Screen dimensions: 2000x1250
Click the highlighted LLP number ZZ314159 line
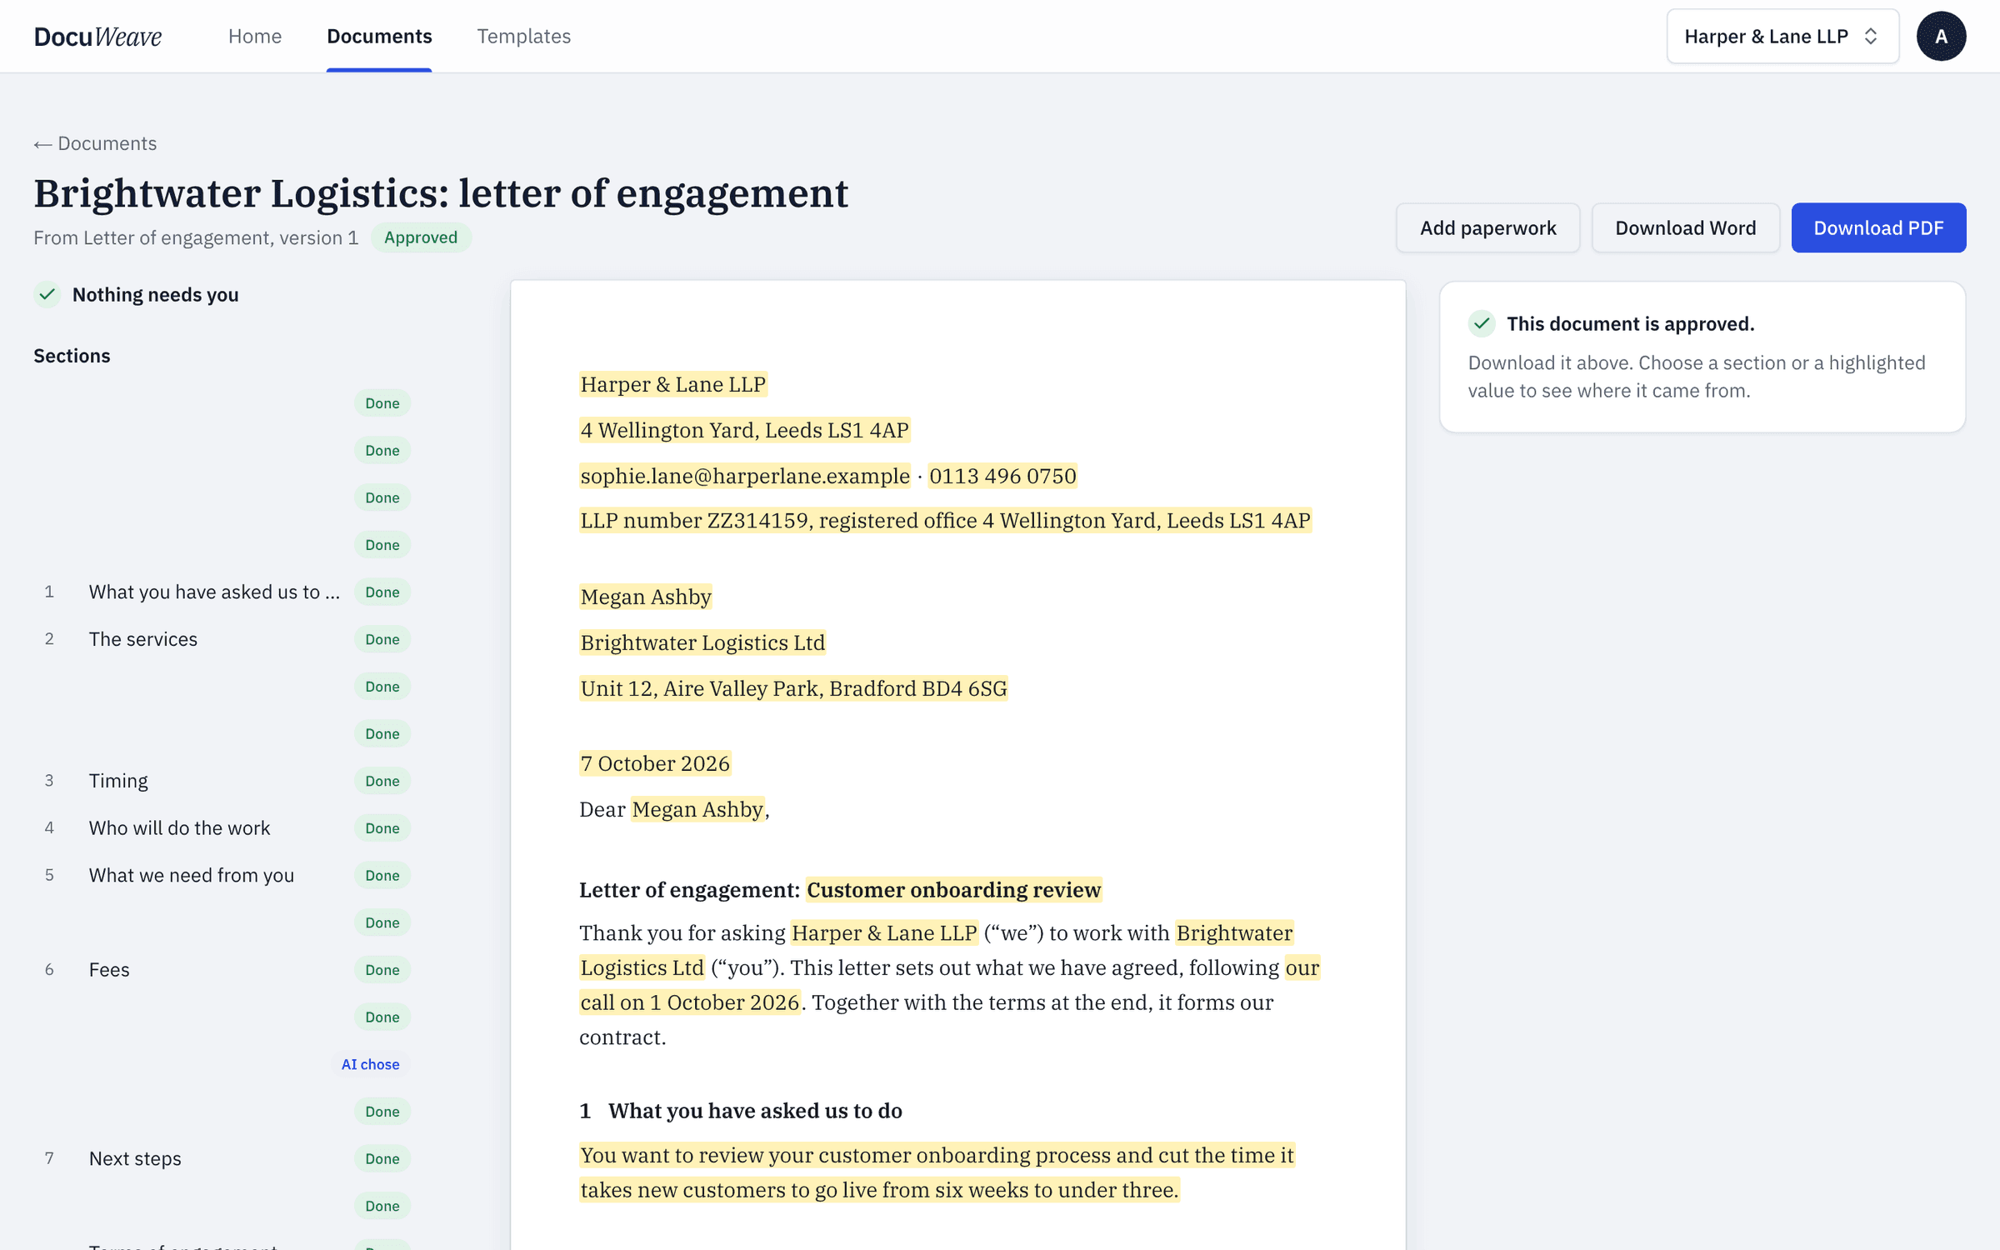click(946, 521)
